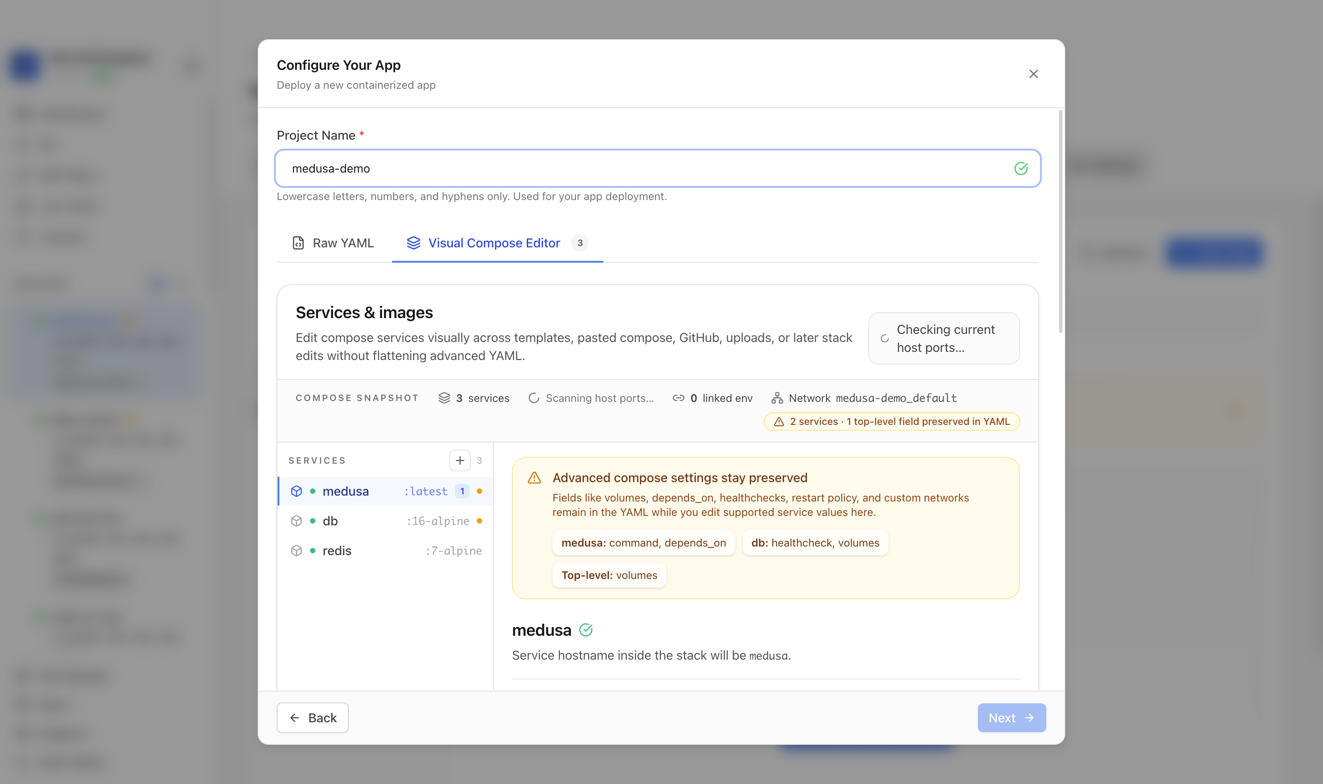
Task: Click the green check next to medusa heading
Action: pyautogui.click(x=585, y=630)
